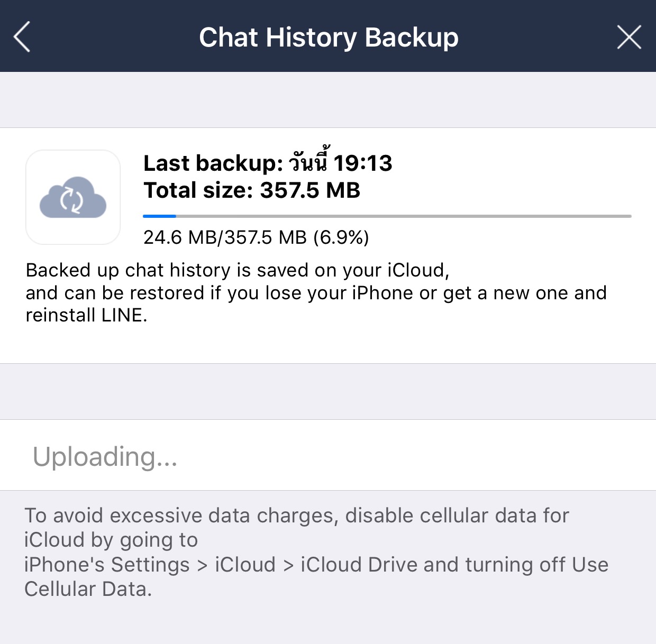Go back using the left chevron
Screen dimensions: 656x644
point(22,37)
